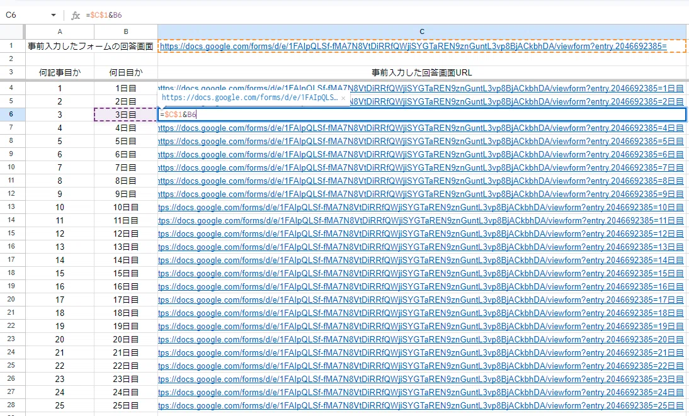Open the link ending in 25日目

pos(421,405)
